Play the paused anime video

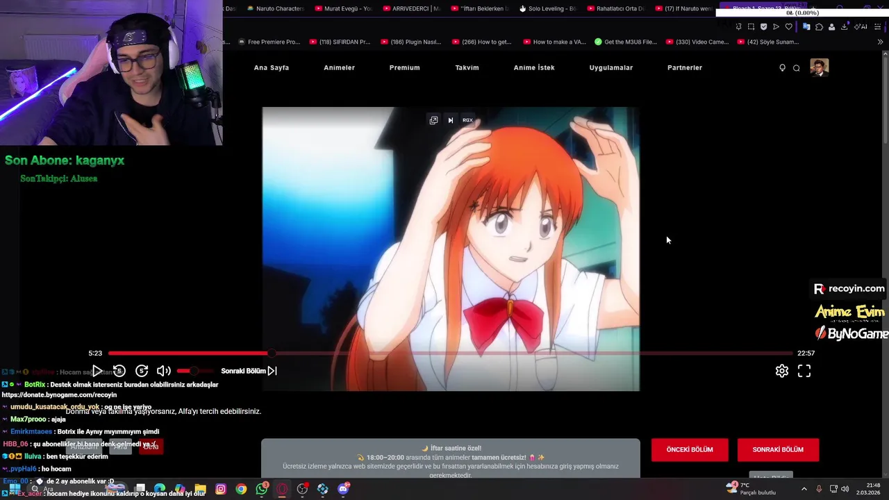[x=97, y=371]
